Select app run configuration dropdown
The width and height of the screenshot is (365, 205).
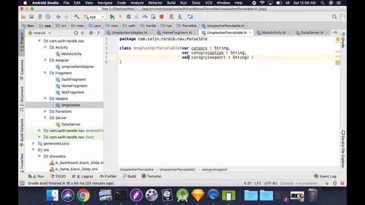(94, 17)
